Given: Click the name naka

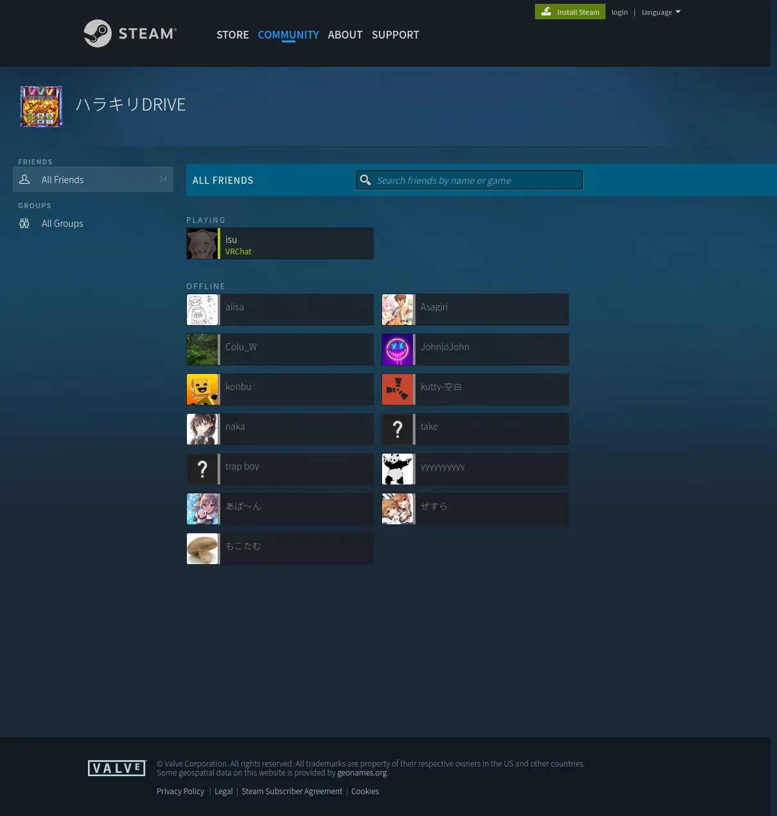Looking at the screenshot, I should click(235, 426).
